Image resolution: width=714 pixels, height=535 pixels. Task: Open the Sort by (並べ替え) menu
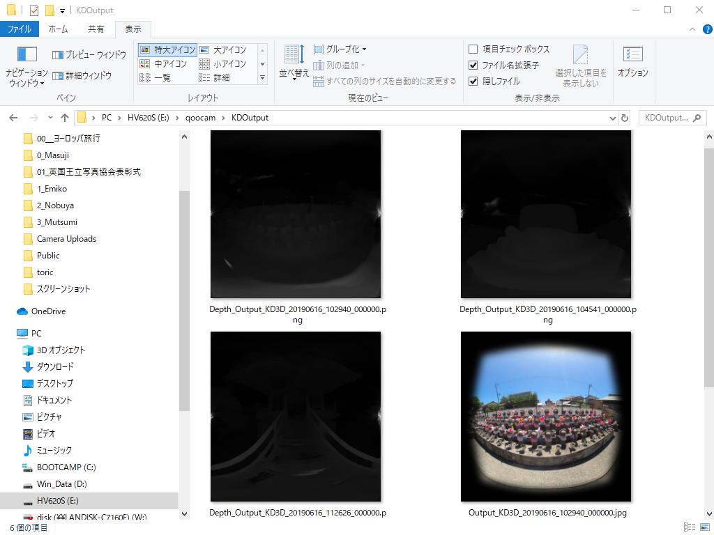[x=294, y=63]
